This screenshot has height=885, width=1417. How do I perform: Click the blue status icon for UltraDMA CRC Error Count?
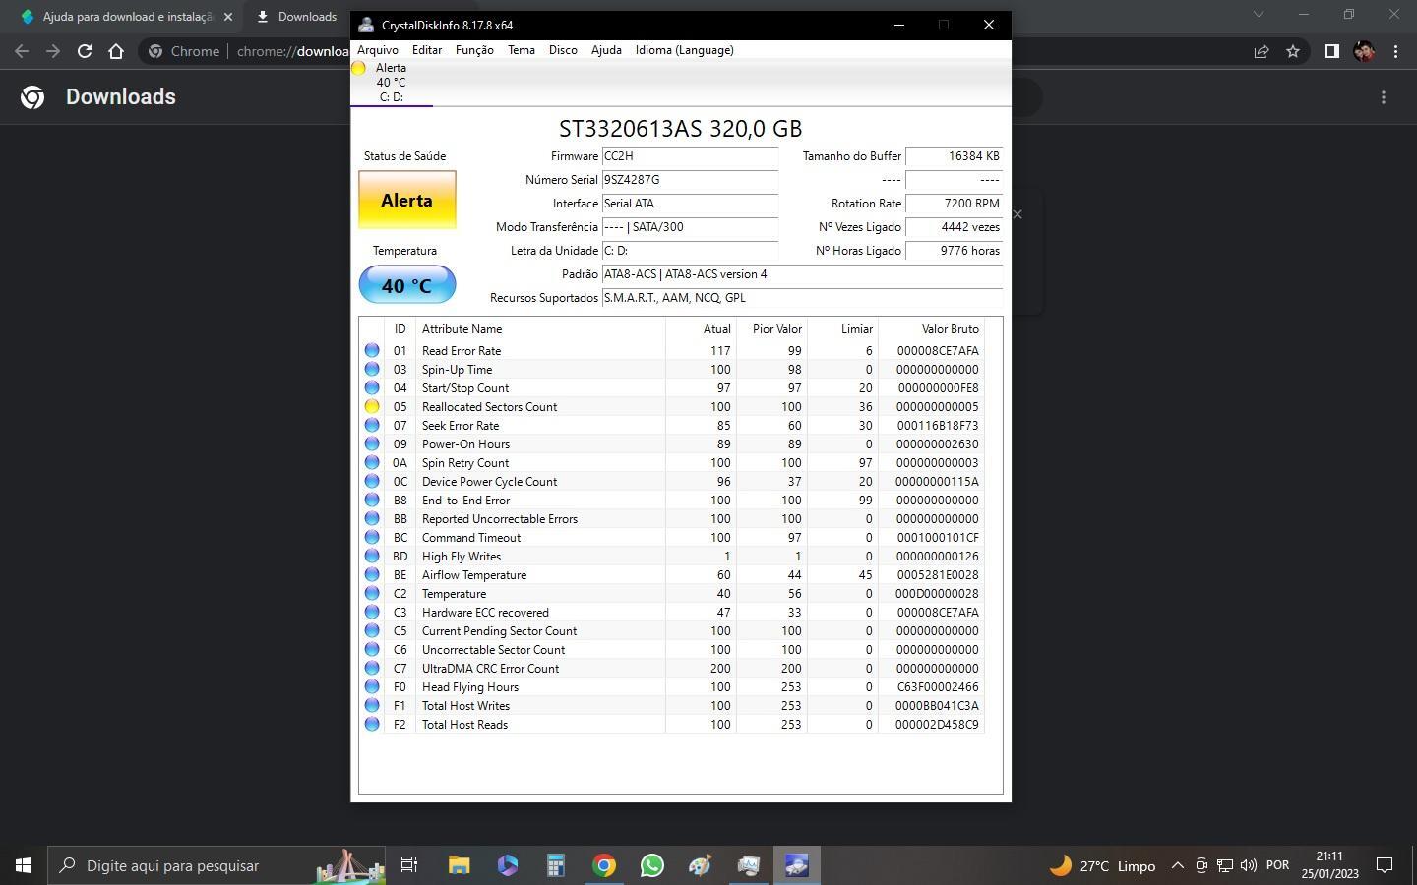coord(372,669)
